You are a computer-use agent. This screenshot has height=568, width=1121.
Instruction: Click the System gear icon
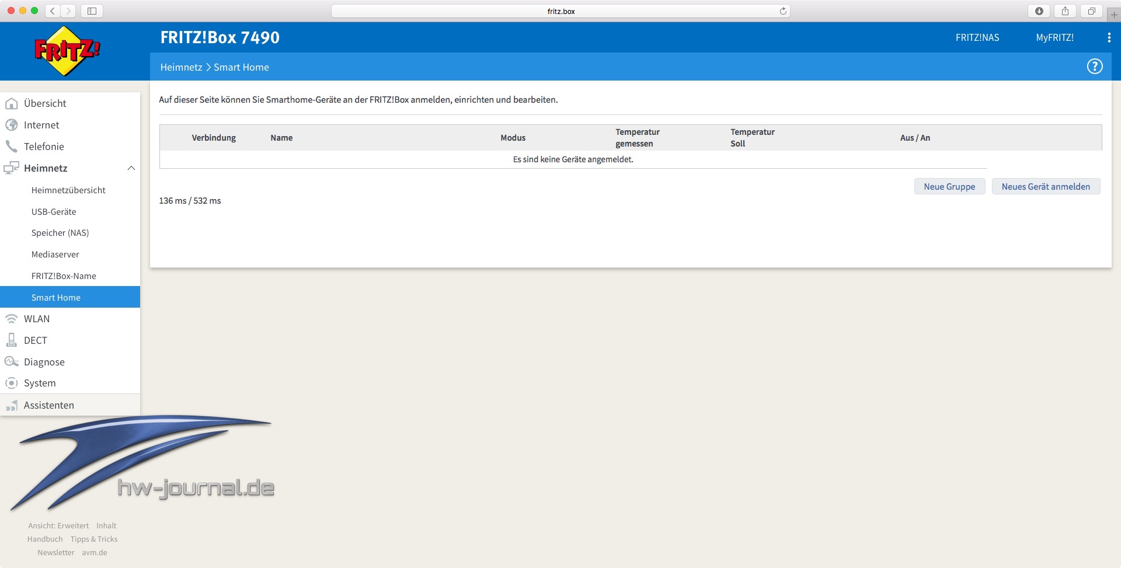(11, 384)
